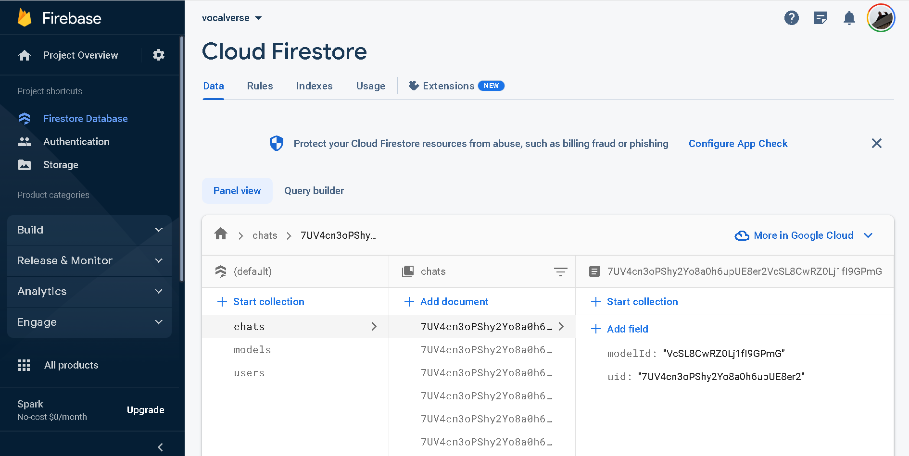
Task: Click Add document in chats collection
Action: point(446,302)
